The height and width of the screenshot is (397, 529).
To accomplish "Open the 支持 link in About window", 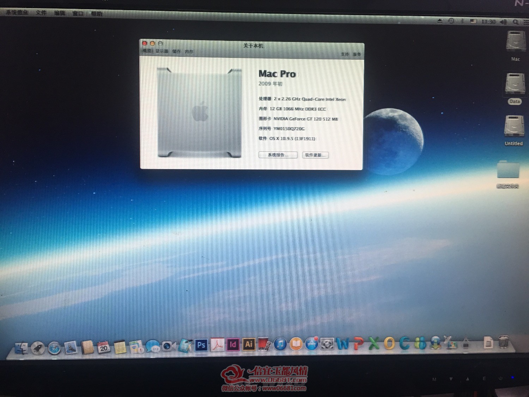I will [x=345, y=54].
